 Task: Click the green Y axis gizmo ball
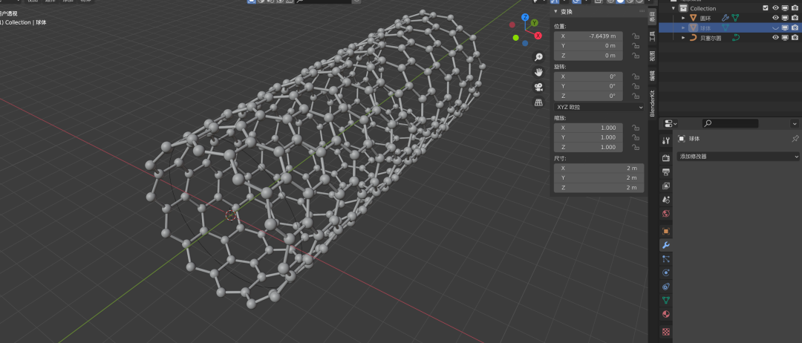click(534, 23)
